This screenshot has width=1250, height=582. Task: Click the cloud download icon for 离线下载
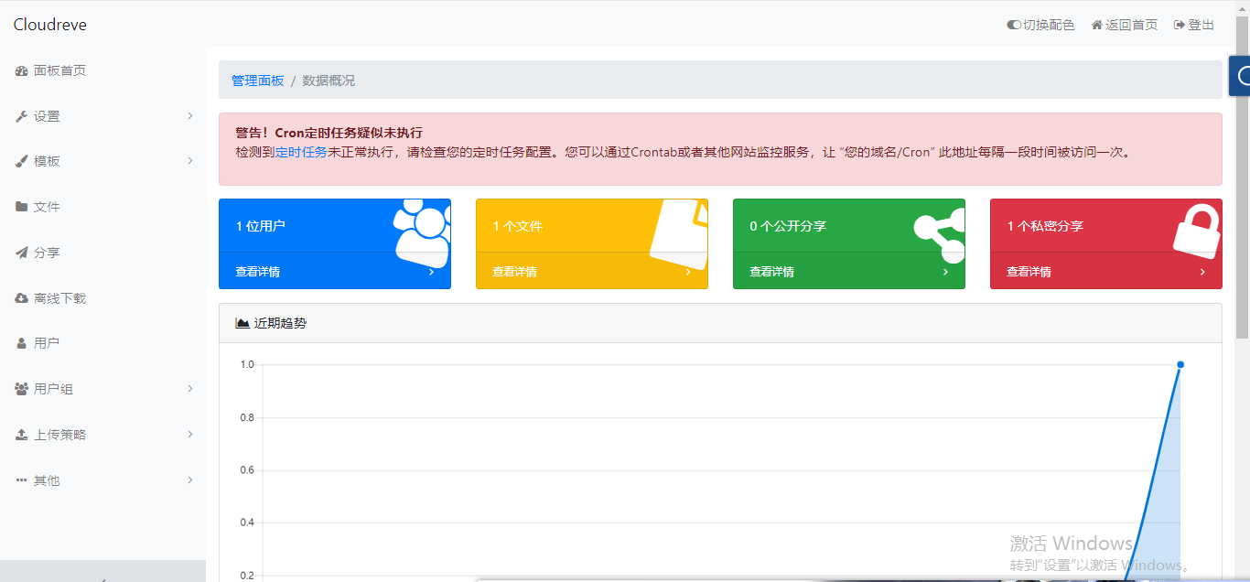(21, 298)
